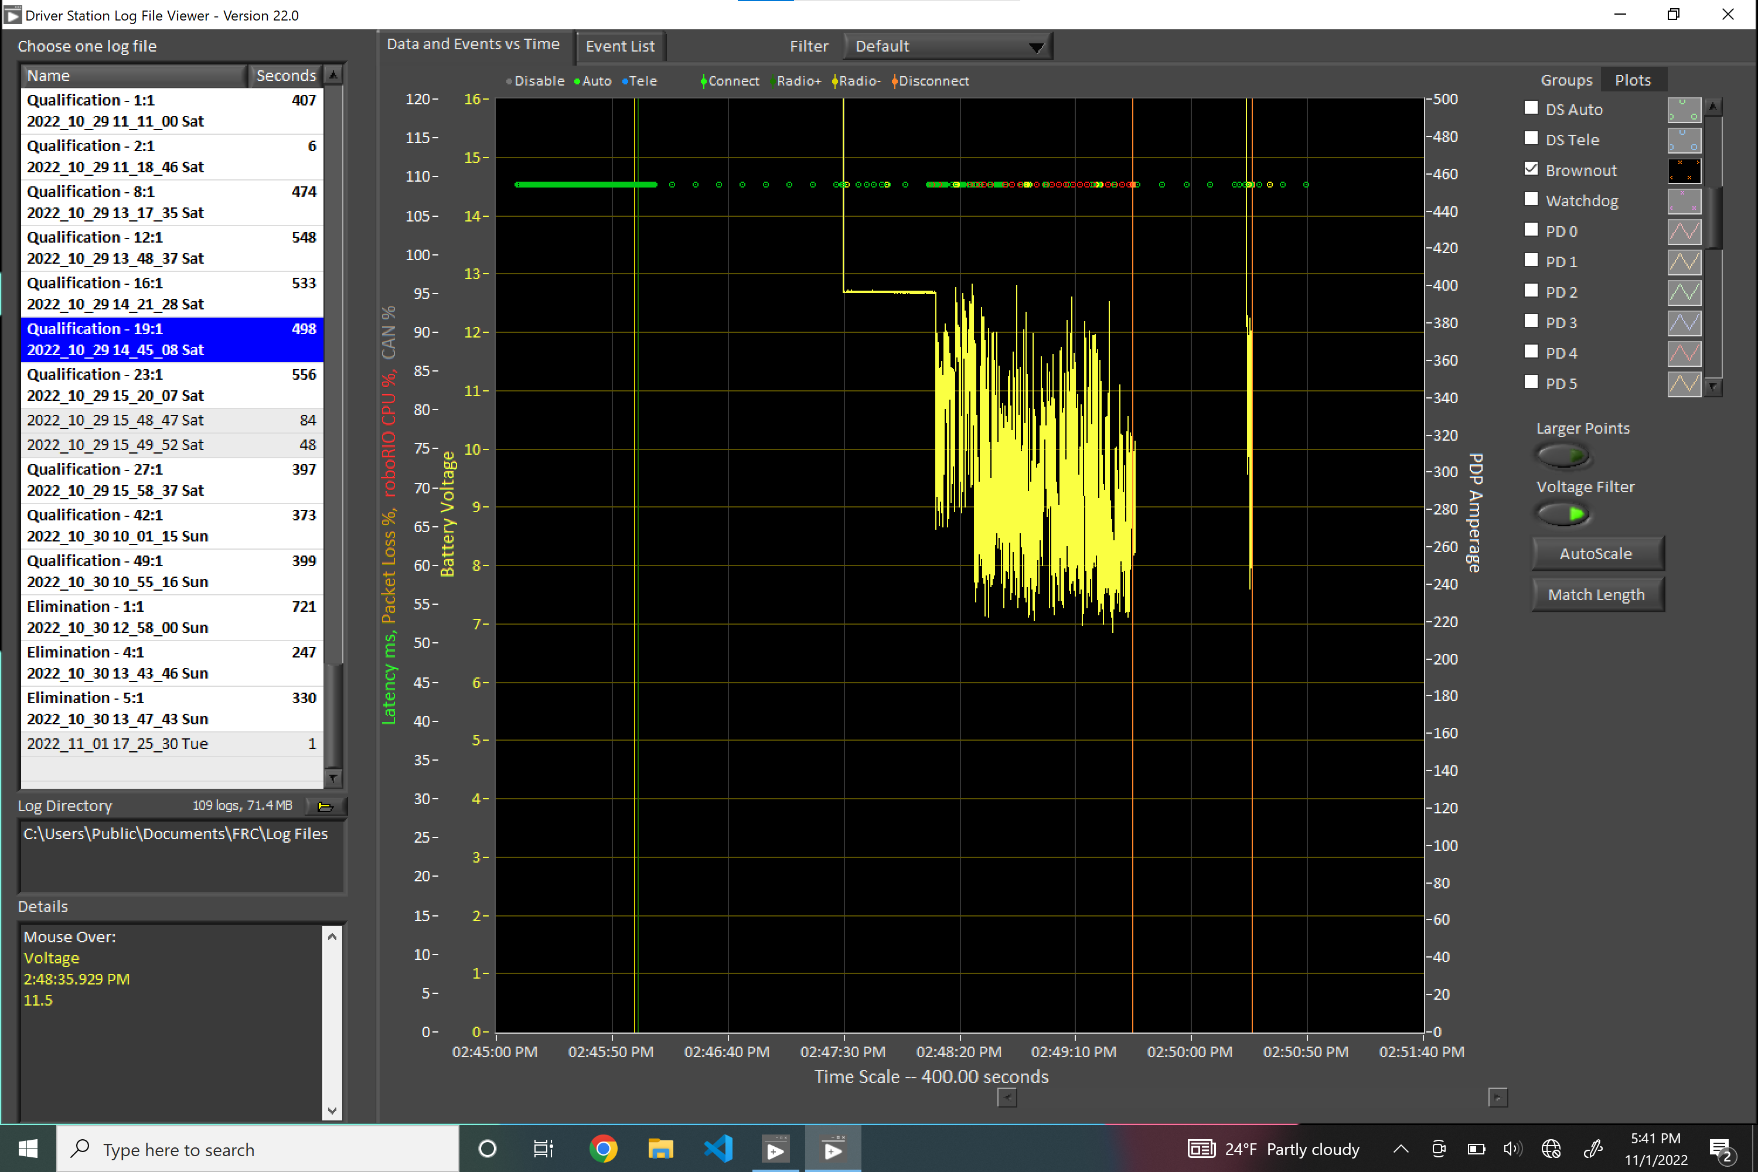Select the Qualification - 23:1 log
Screen dimensions: 1758x1172
coord(172,385)
